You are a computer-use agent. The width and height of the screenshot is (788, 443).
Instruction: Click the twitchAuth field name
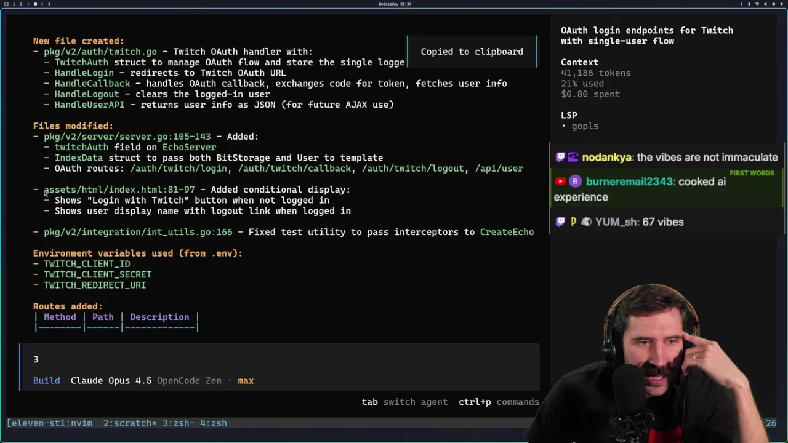pos(81,147)
